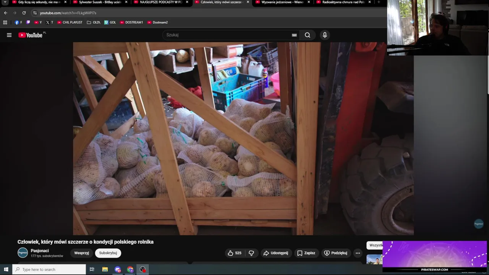
Task: Open the Windows Start menu
Action: point(6,270)
